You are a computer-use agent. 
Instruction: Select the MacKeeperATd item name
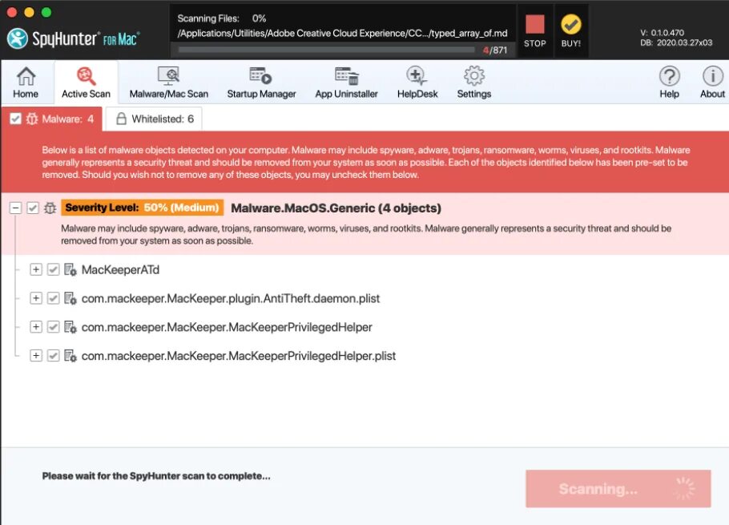[x=120, y=269]
